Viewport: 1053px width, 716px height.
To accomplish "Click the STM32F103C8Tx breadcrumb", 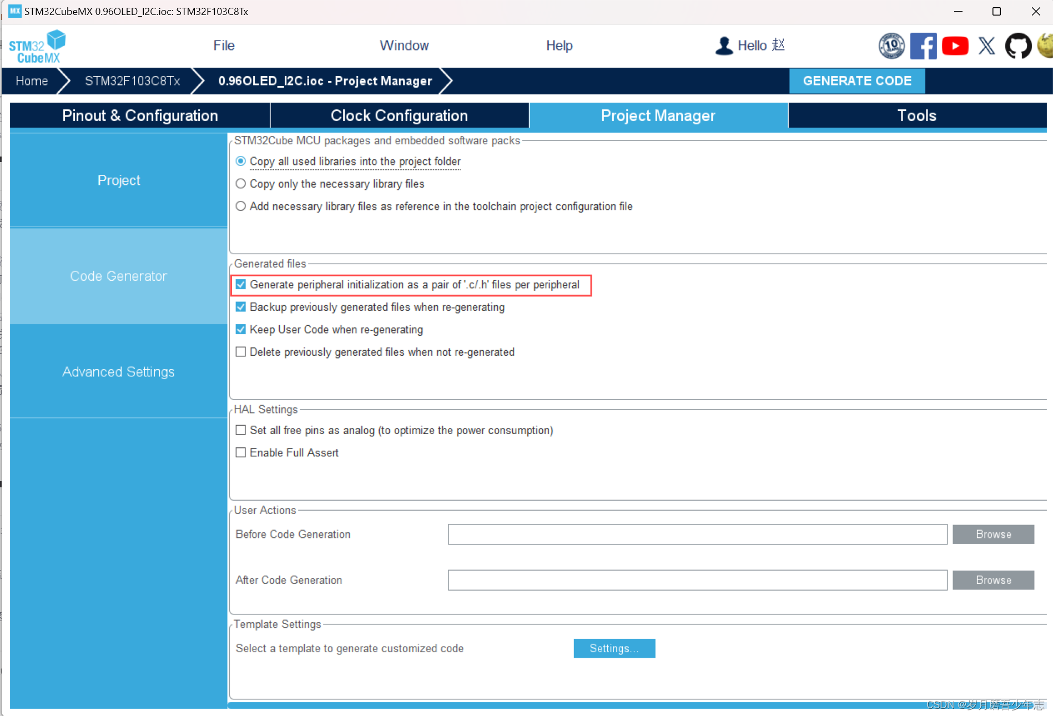I will tap(132, 81).
